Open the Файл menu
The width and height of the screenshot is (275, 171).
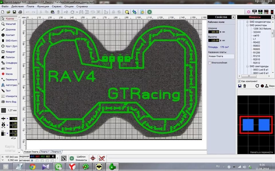pyautogui.click(x=5, y=6)
